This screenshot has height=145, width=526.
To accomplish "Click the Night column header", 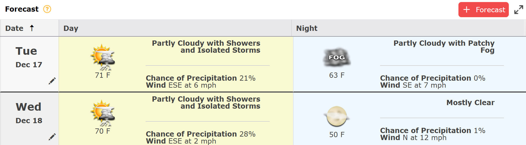I will (x=306, y=28).
